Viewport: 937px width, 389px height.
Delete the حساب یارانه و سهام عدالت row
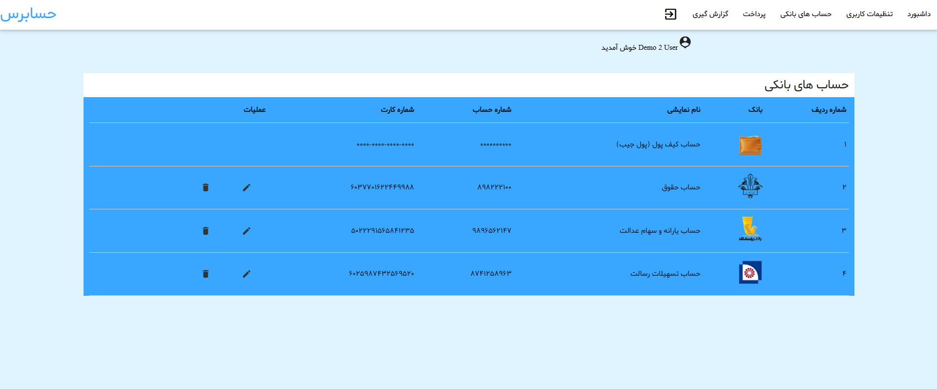206,231
